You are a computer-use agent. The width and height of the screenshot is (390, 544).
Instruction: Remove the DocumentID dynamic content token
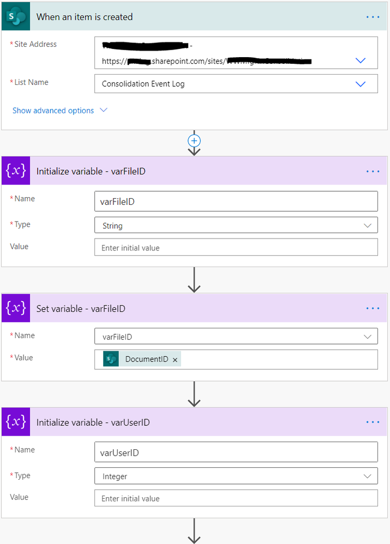175,360
